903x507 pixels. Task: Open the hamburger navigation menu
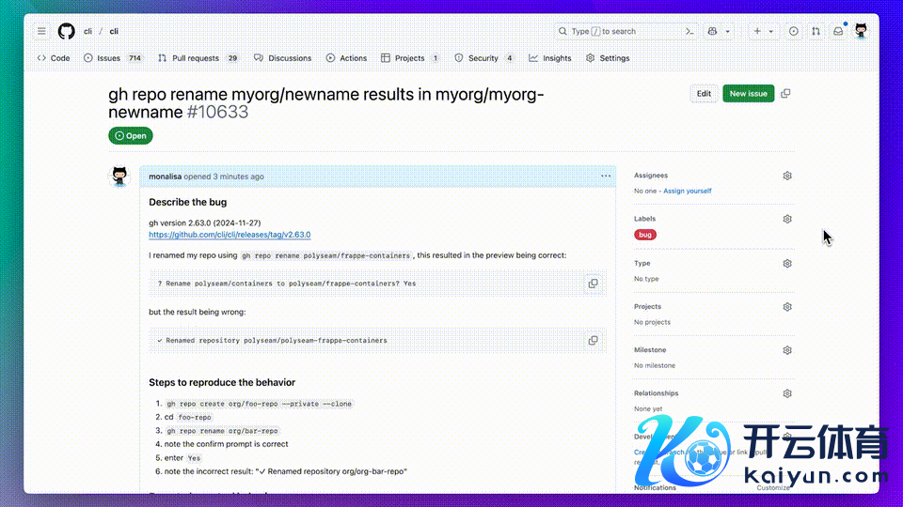point(41,31)
